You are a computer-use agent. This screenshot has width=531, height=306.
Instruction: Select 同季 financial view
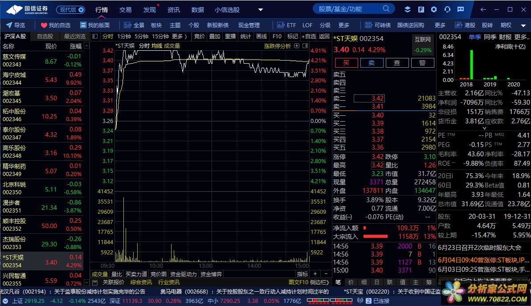pyautogui.click(x=490, y=37)
